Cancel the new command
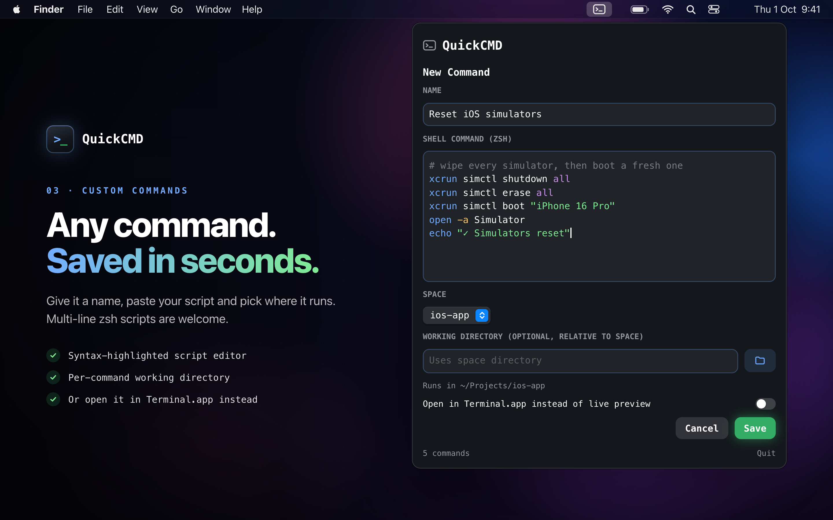 [701, 428]
